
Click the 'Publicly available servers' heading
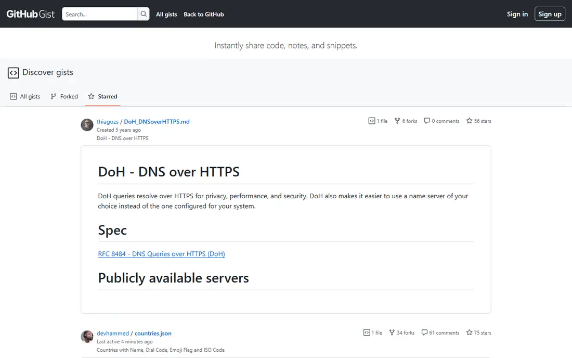click(173, 278)
